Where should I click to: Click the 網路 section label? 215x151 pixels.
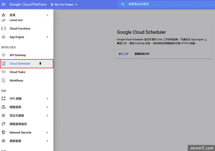coord(4,91)
